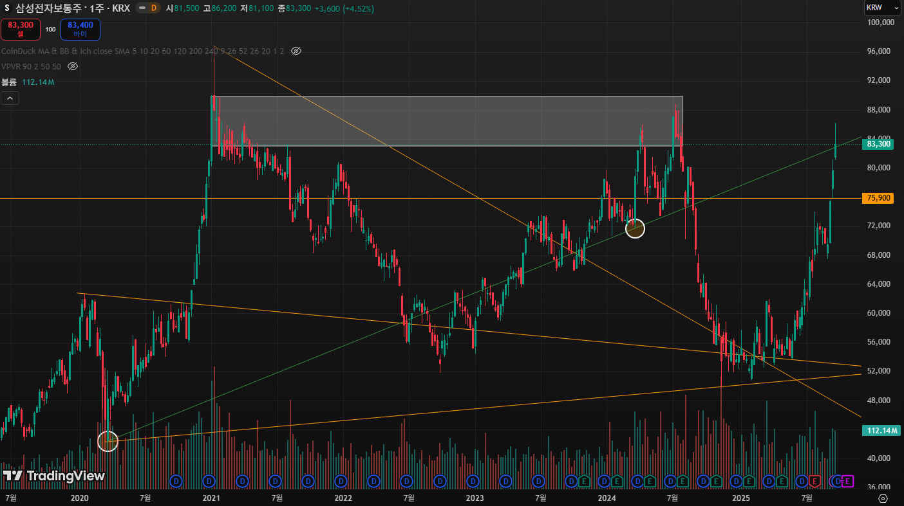Click the first dividend D marker before 2021
This screenshot has height=506, width=904.
[x=175, y=481]
